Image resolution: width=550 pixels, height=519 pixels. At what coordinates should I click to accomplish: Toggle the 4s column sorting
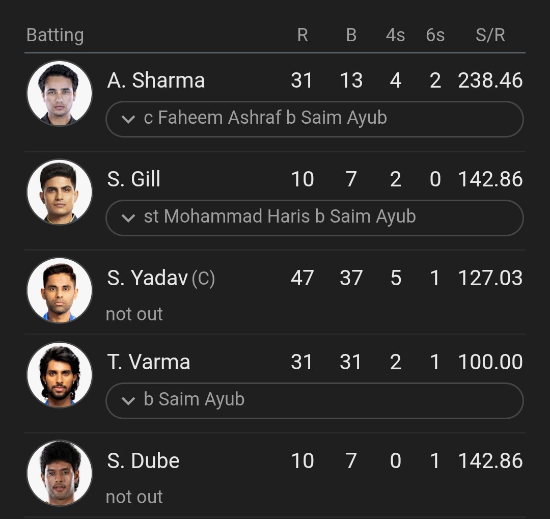coord(396,36)
